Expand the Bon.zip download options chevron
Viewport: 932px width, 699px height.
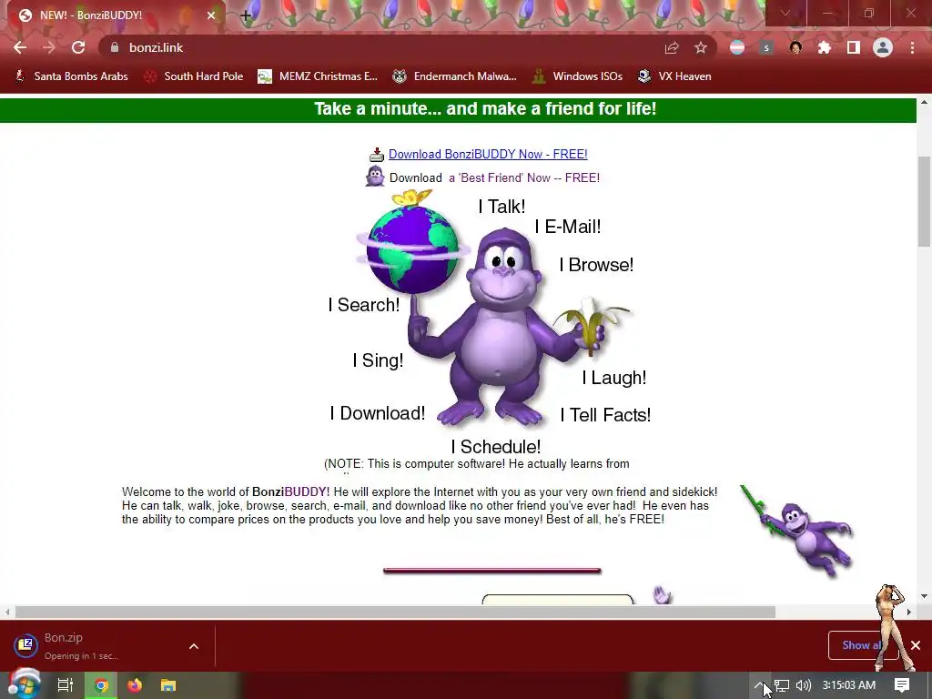click(x=194, y=646)
